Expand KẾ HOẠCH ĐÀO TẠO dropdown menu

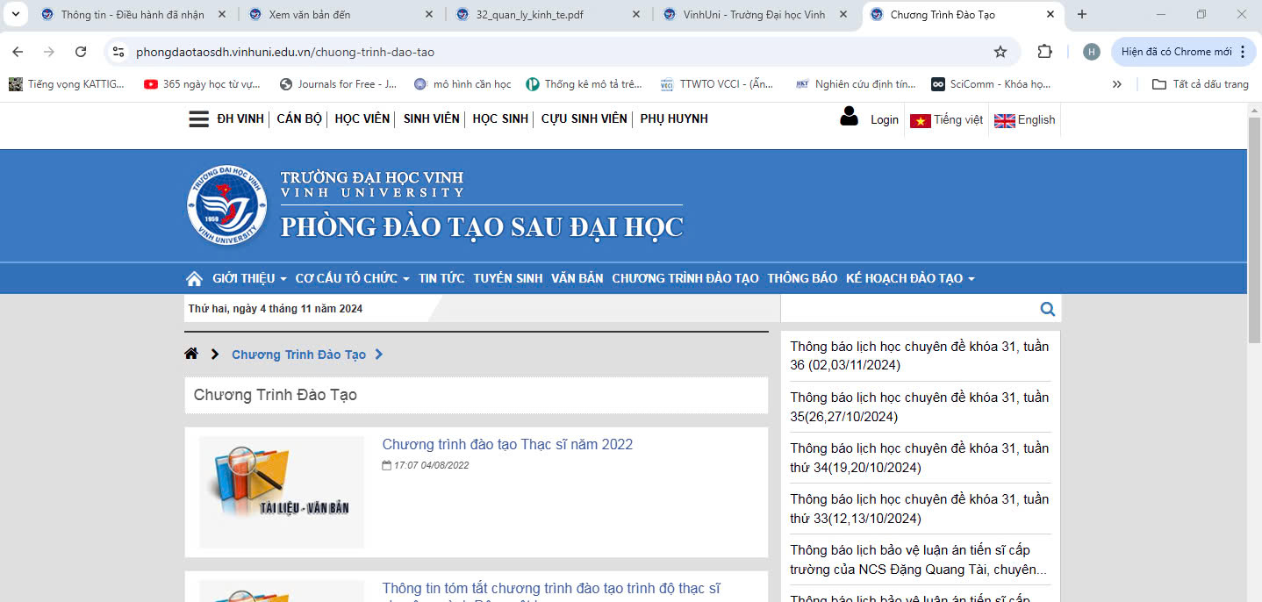coord(910,278)
